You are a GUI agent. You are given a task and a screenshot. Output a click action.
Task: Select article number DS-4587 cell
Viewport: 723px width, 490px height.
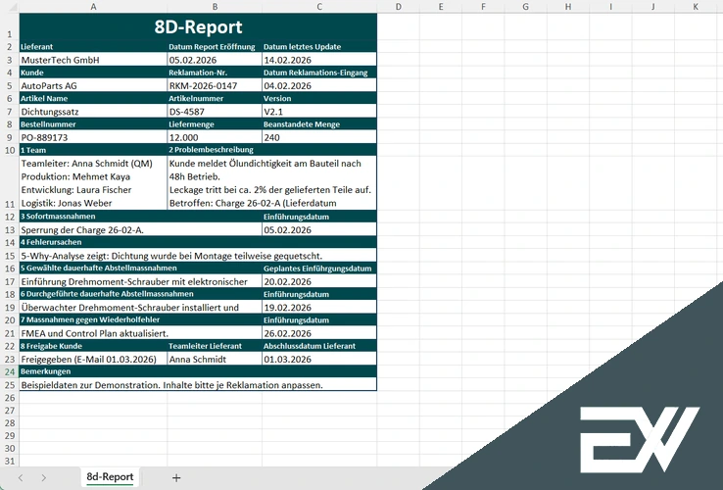[x=215, y=111]
